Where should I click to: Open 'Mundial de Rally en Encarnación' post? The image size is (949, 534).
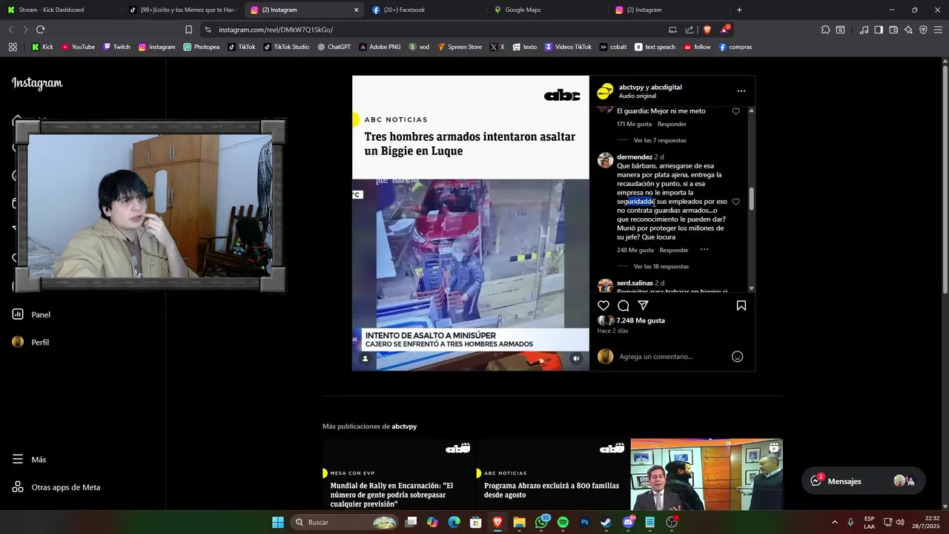coord(399,475)
